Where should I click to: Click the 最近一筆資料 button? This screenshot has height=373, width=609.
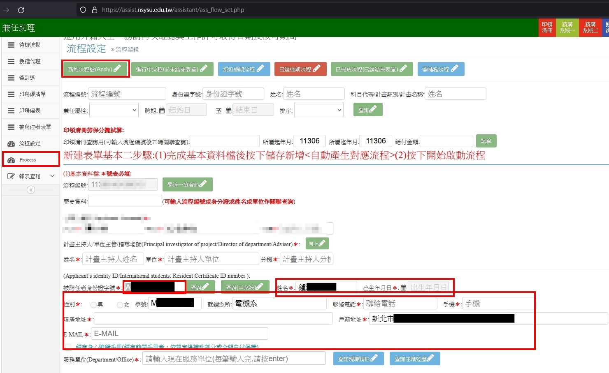(187, 184)
